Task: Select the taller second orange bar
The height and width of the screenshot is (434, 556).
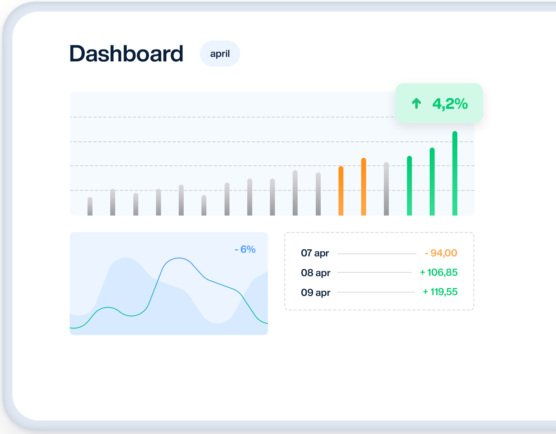Action: click(364, 187)
